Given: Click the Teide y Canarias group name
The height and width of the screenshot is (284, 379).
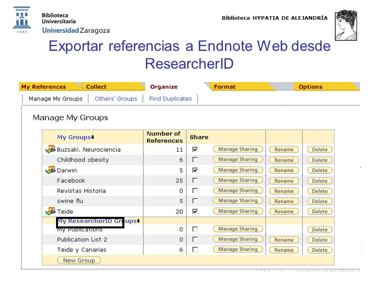Looking at the screenshot, I should coord(82,250).
